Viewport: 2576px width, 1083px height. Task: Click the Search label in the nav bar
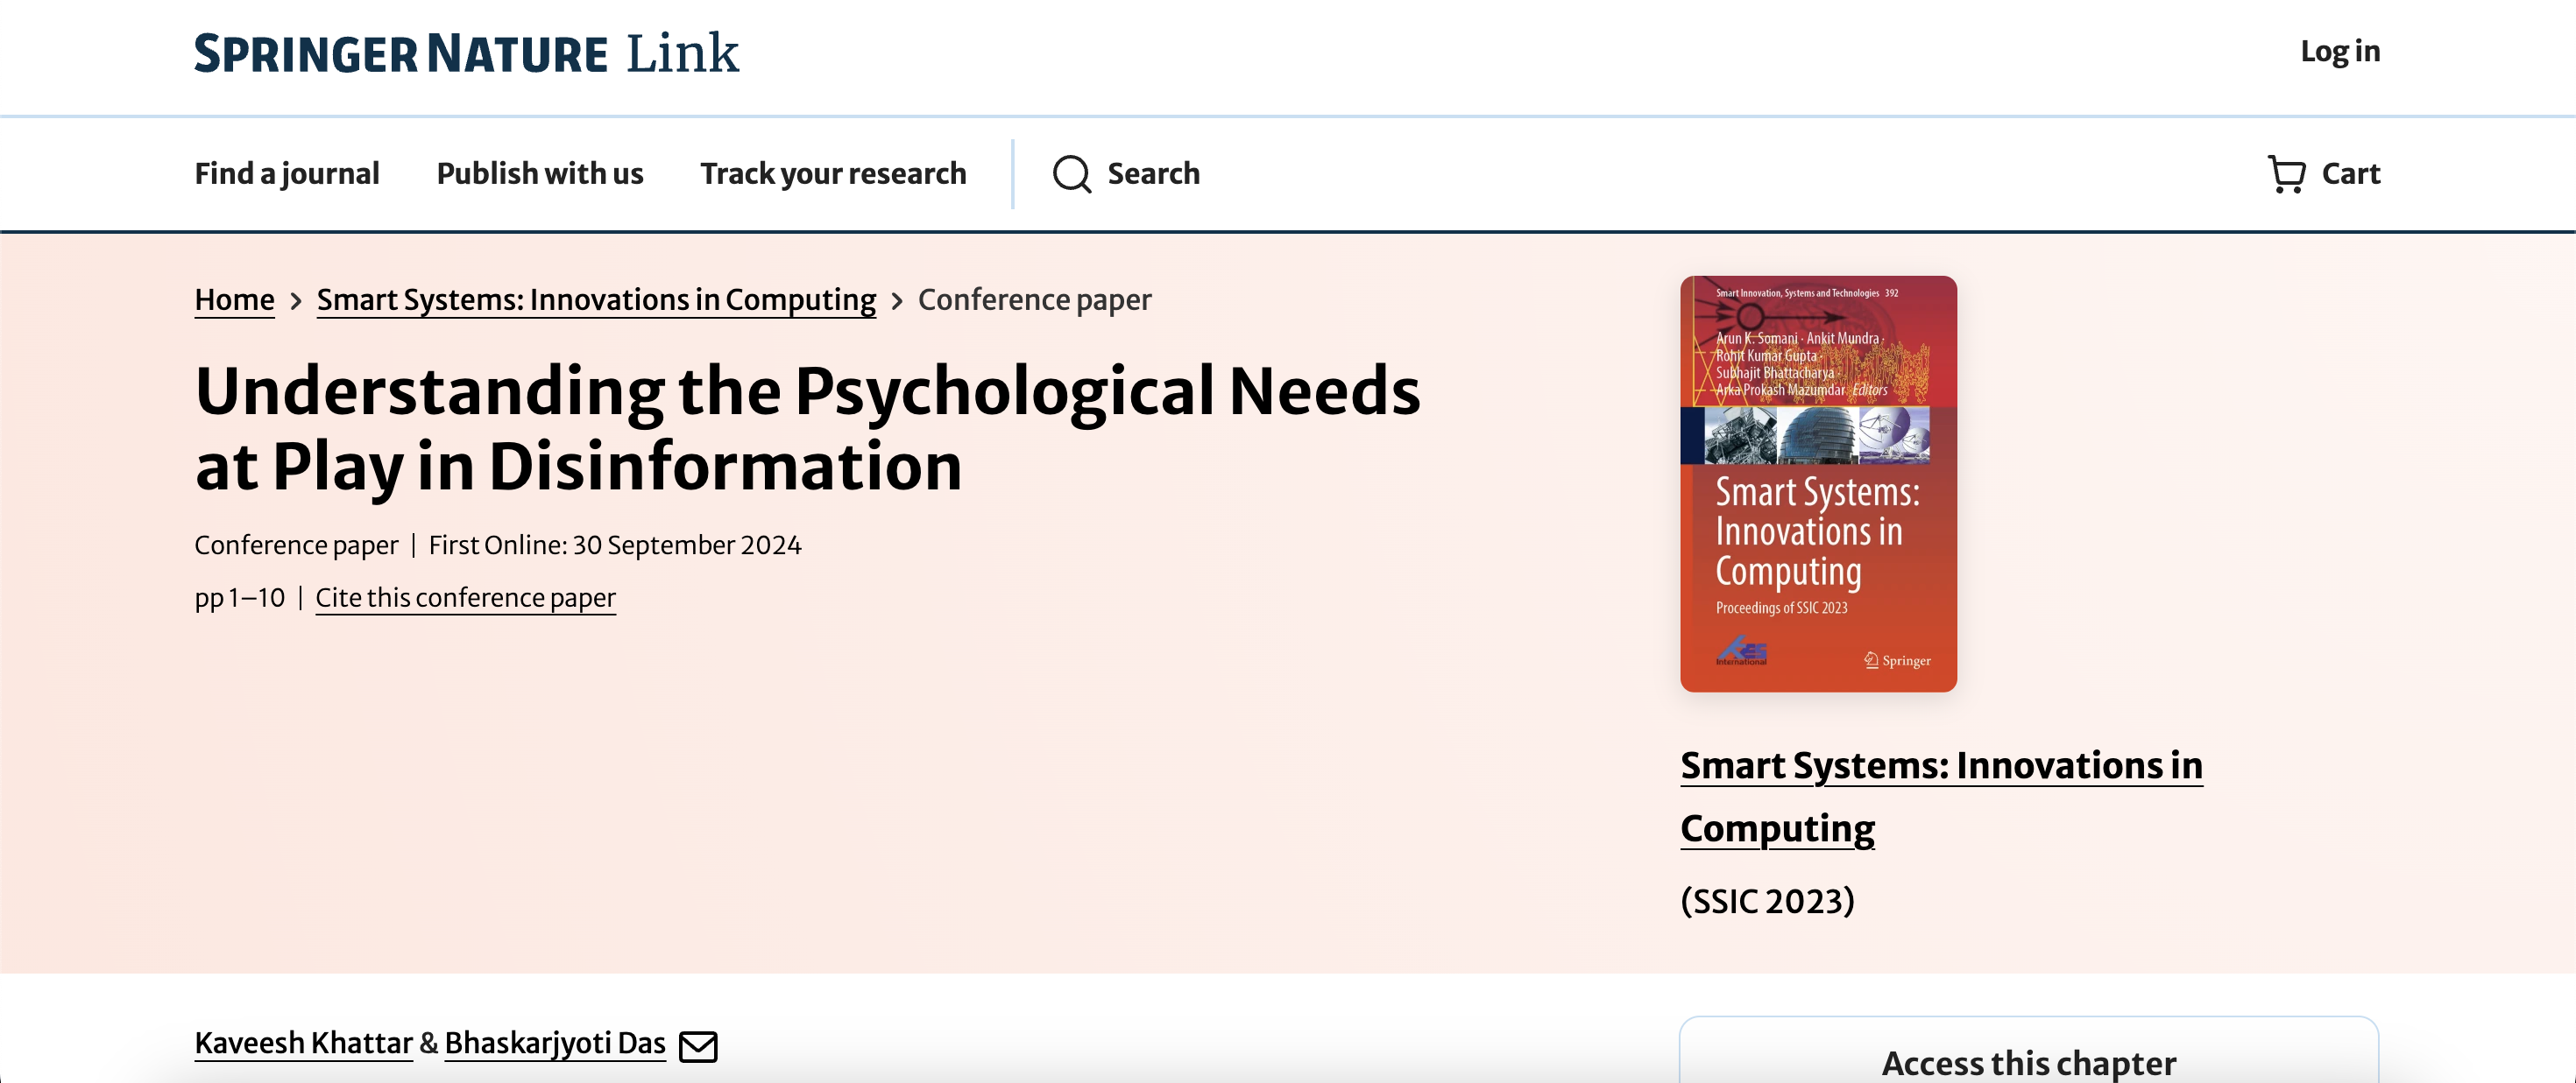coord(1153,174)
